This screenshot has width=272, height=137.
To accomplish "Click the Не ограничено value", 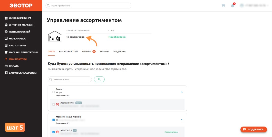I will coord(75,37).
